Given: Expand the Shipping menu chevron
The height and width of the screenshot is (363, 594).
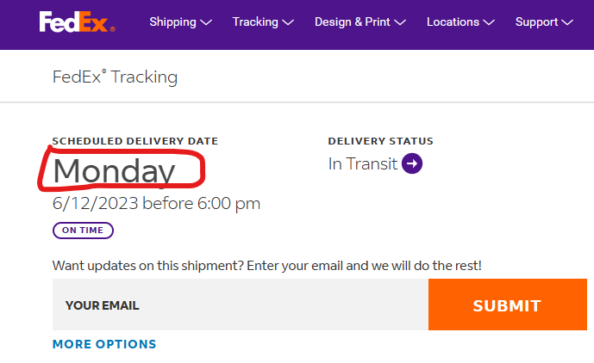Looking at the screenshot, I should (206, 22).
